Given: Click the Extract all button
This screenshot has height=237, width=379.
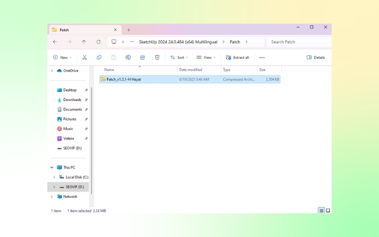Looking at the screenshot, I should pyautogui.click(x=237, y=57).
